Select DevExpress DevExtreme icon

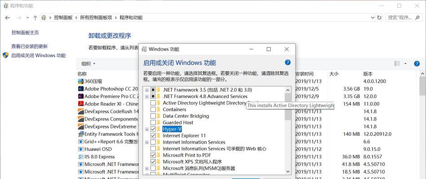(x=81, y=127)
